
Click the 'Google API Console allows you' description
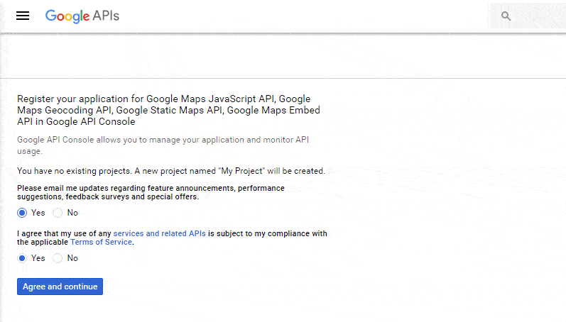click(163, 145)
